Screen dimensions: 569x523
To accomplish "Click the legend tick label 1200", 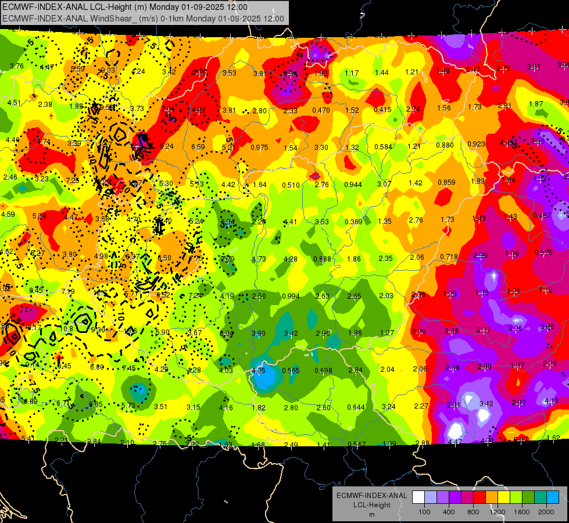I will [x=497, y=512].
